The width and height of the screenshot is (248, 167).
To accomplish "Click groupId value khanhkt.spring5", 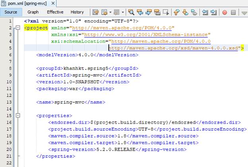I will [x=86, y=68].
